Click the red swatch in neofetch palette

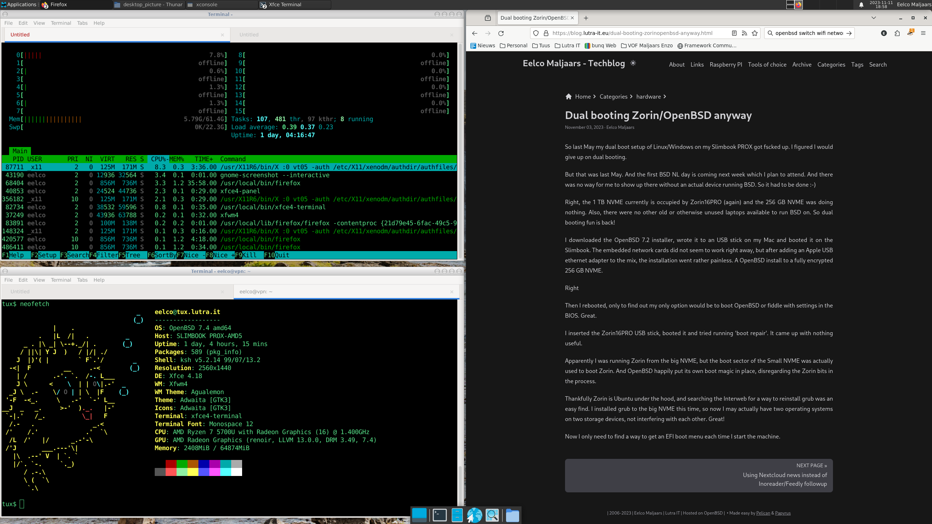click(171, 464)
